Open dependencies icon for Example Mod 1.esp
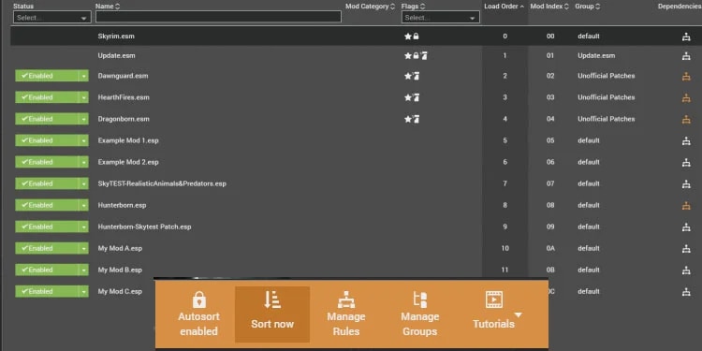Image resolution: width=702 pixels, height=351 pixels. pos(686,140)
